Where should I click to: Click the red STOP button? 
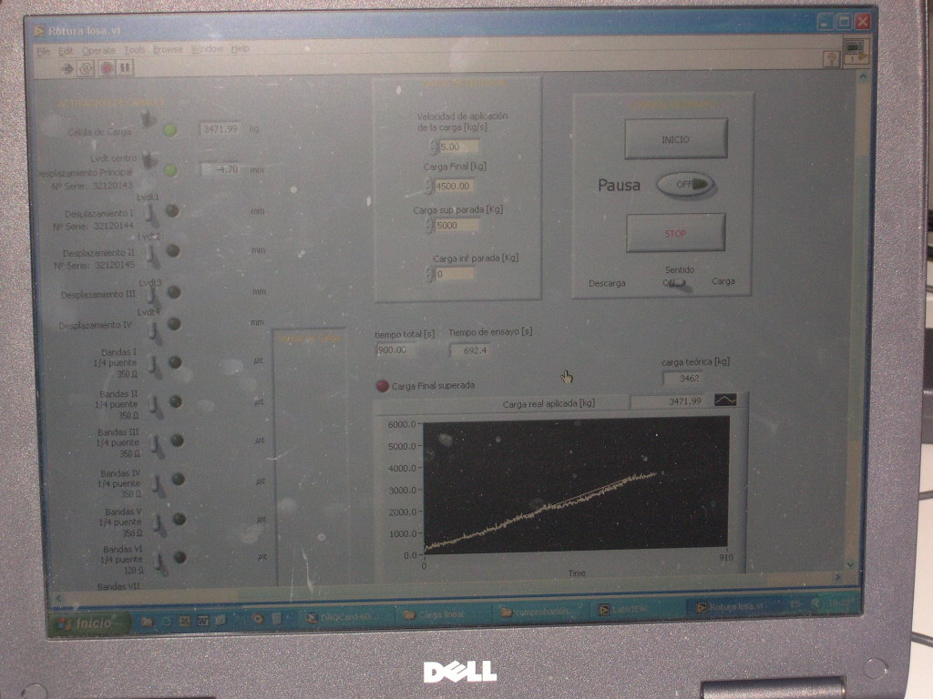point(675,233)
